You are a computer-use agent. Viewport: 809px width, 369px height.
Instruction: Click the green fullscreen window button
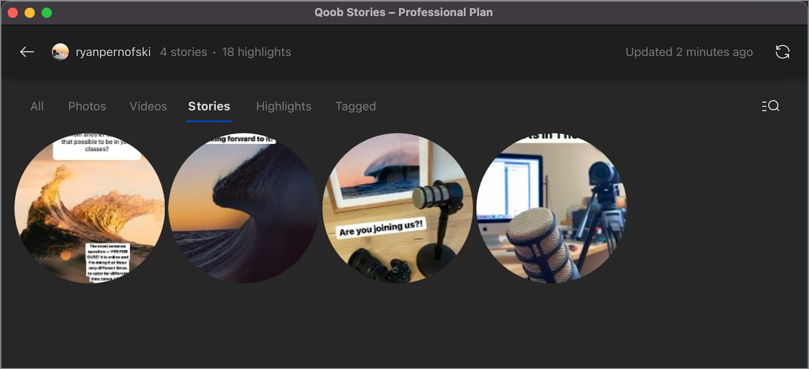click(x=47, y=13)
